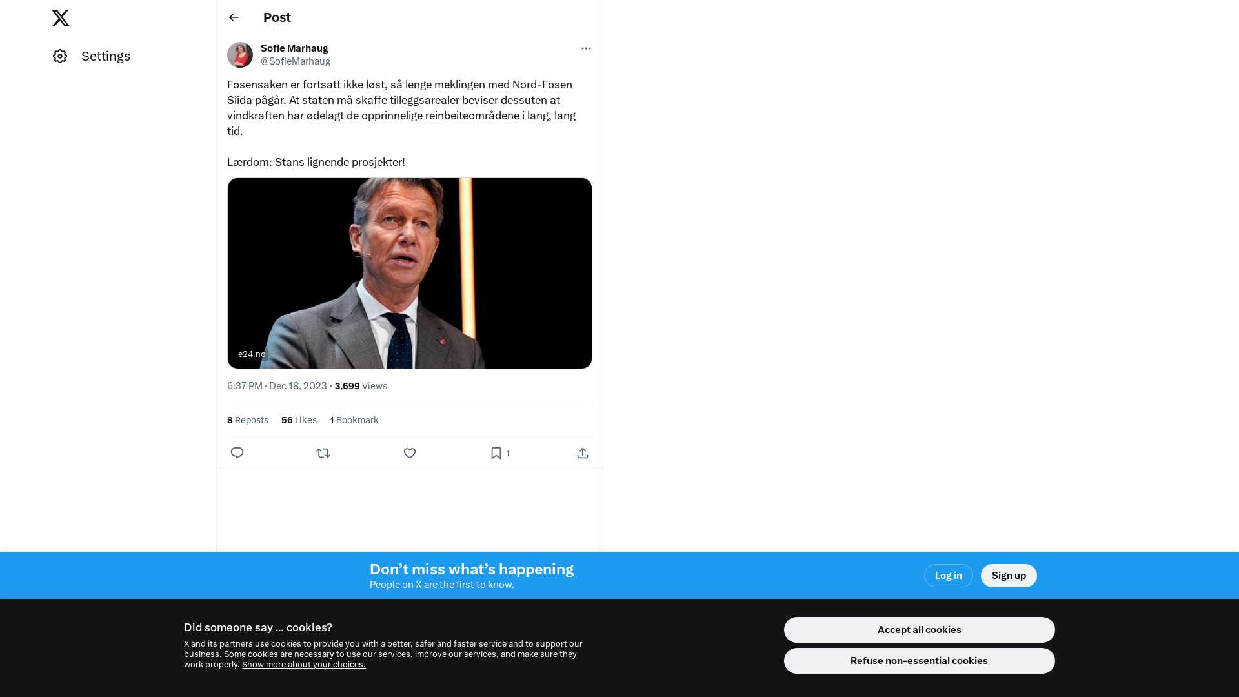Open the @SofieMarhaug handle link
Image resolution: width=1239 pixels, height=697 pixels.
(296, 61)
